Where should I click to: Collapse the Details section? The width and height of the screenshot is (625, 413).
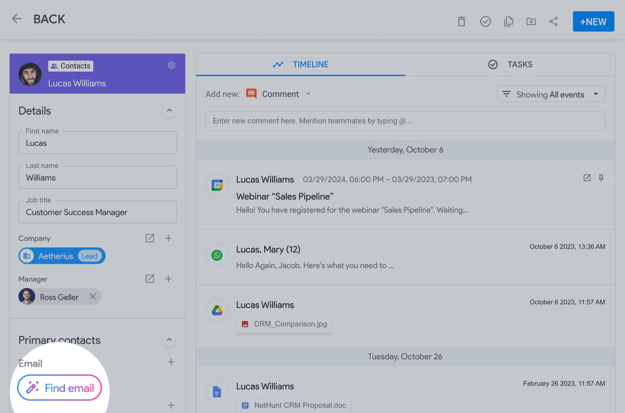169,111
